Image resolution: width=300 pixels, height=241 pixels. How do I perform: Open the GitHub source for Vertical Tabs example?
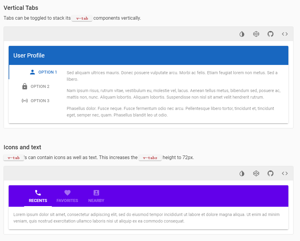(x=270, y=34)
